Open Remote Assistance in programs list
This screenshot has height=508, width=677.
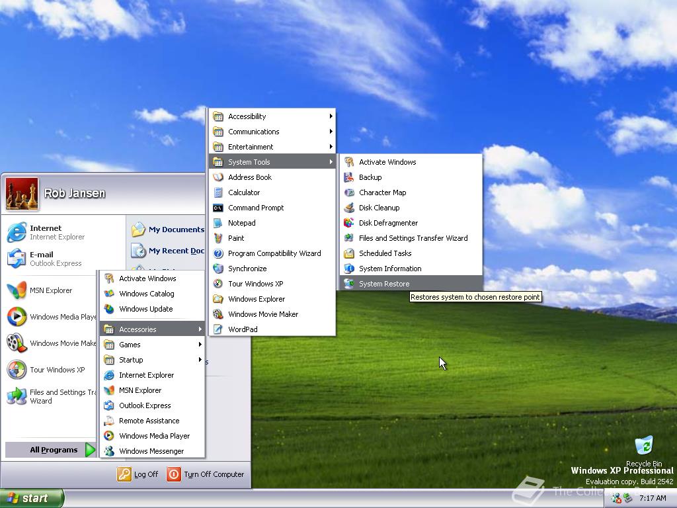pyautogui.click(x=152, y=421)
